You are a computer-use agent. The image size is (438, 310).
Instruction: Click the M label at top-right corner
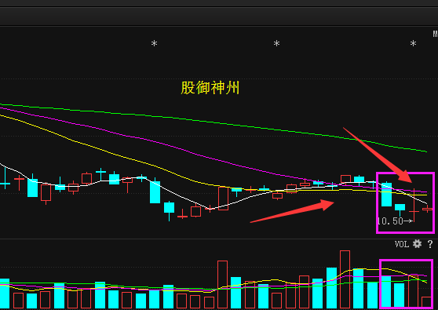[435, 34]
